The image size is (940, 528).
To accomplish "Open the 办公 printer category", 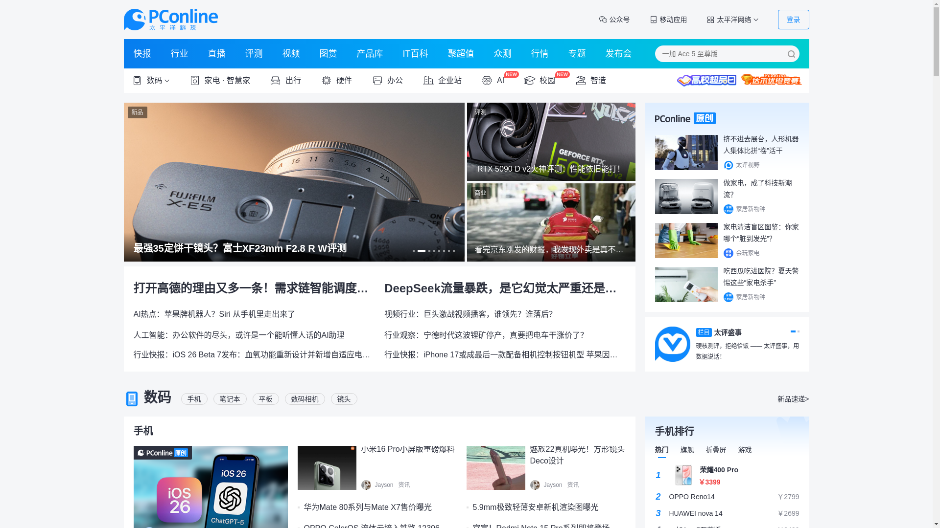I will (388, 81).
